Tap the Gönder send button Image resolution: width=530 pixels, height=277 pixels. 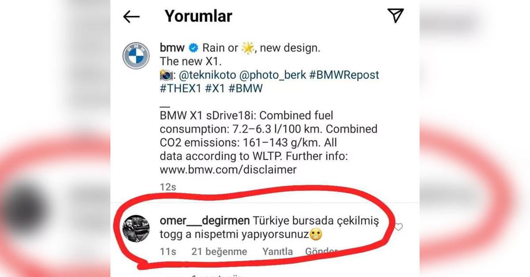pyautogui.click(x=322, y=252)
